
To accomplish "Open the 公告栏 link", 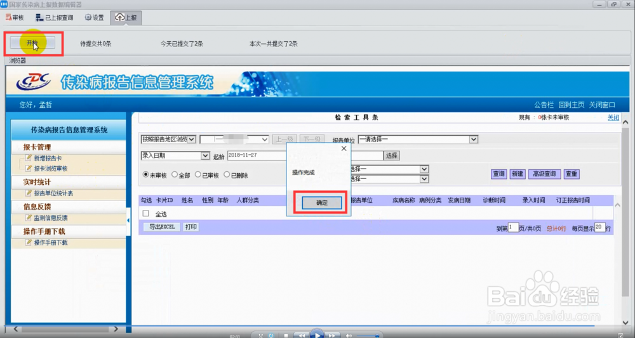I will point(544,105).
